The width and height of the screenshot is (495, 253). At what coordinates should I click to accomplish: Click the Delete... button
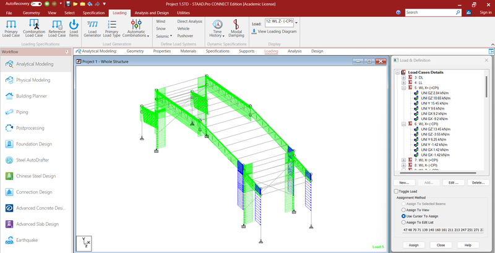(478, 182)
